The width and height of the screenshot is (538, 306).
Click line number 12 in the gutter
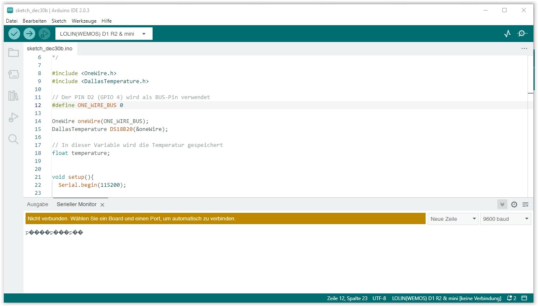[x=38, y=105]
